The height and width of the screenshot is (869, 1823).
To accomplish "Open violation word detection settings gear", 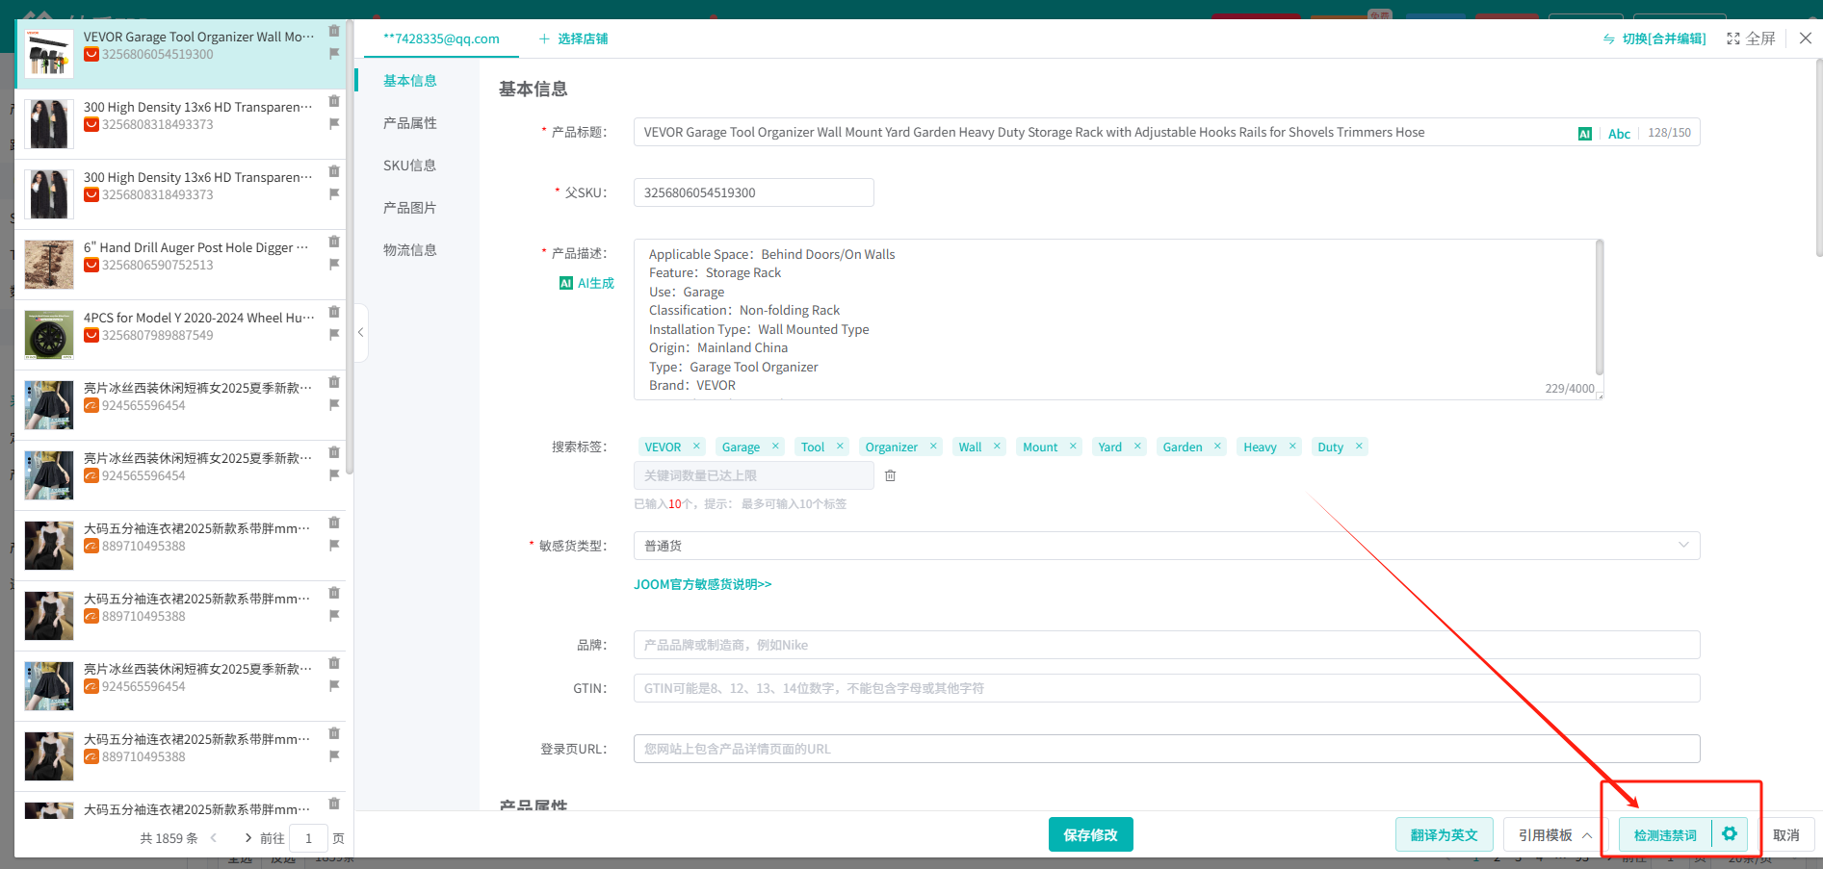I will coord(1730,834).
